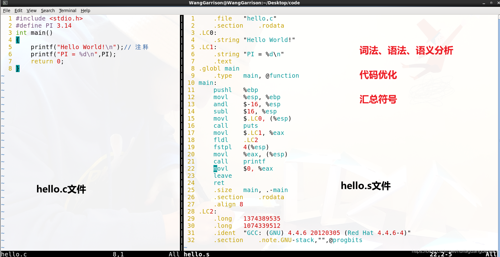This screenshot has width=500, height=257.
Task: Click the '#include <stdio.h>' line
Action: (49, 18)
